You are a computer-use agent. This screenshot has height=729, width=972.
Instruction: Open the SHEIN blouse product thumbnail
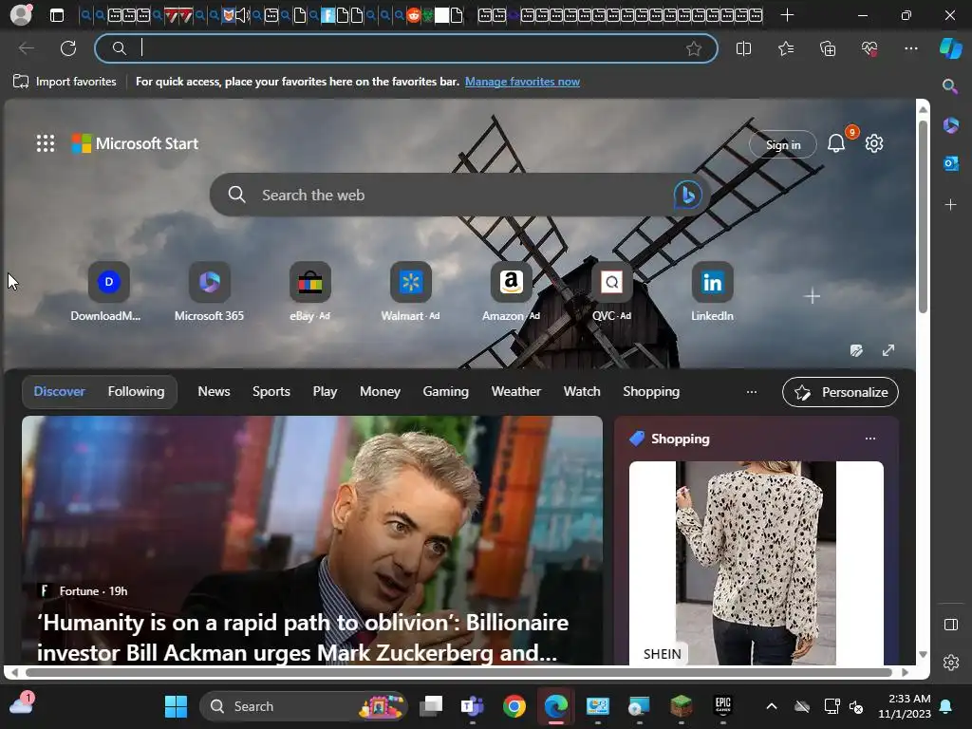tap(756, 563)
